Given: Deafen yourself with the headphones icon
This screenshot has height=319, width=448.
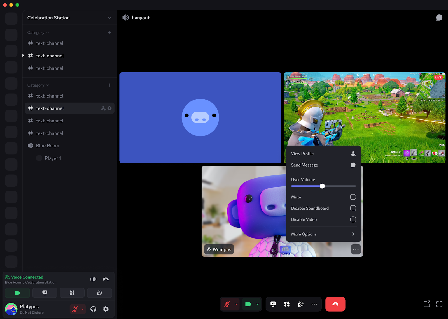Looking at the screenshot, I should tap(93, 309).
